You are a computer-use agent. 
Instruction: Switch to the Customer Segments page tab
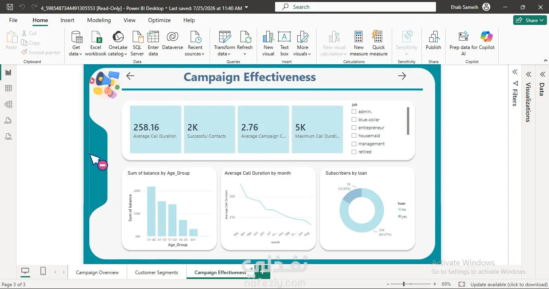pyautogui.click(x=156, y=272)
